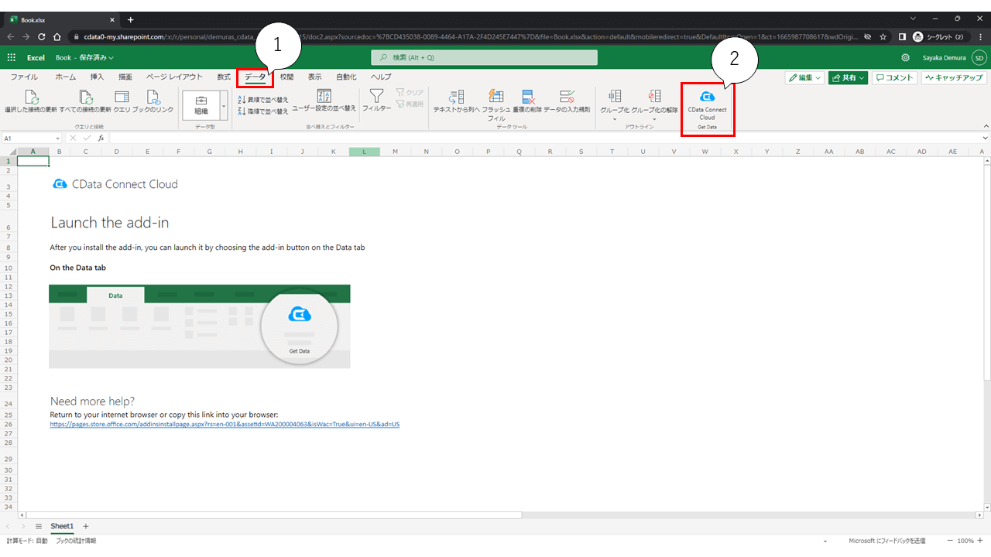Viewport: 991px width, 557px height.
Task: Launch the CData Connect Cloud add-in
Action: click(x=707, y=105)
